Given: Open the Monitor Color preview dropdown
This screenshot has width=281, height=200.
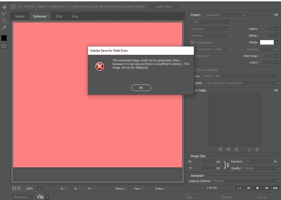Looking at the screenshot, I should 241,76.
